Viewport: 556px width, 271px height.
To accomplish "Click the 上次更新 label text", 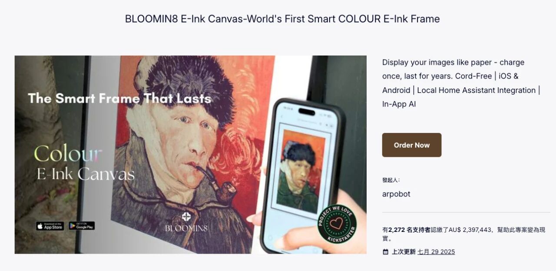I will (x=404, y=252).
